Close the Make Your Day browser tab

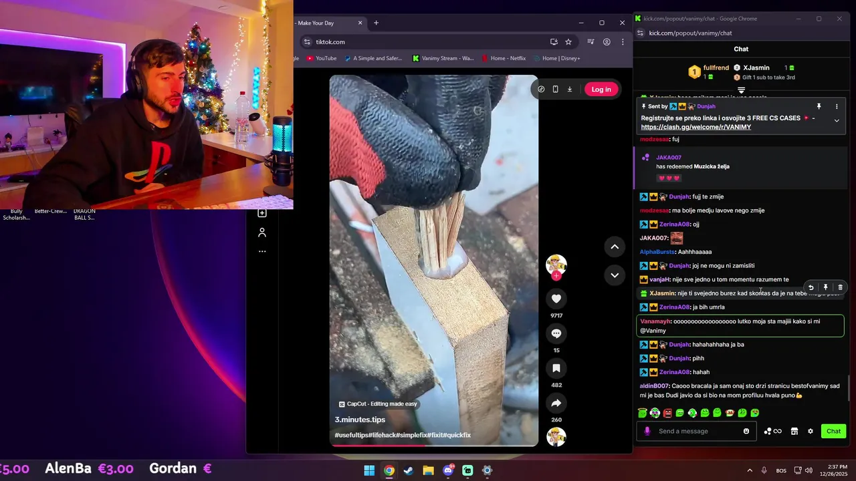[x=360, y=23]
